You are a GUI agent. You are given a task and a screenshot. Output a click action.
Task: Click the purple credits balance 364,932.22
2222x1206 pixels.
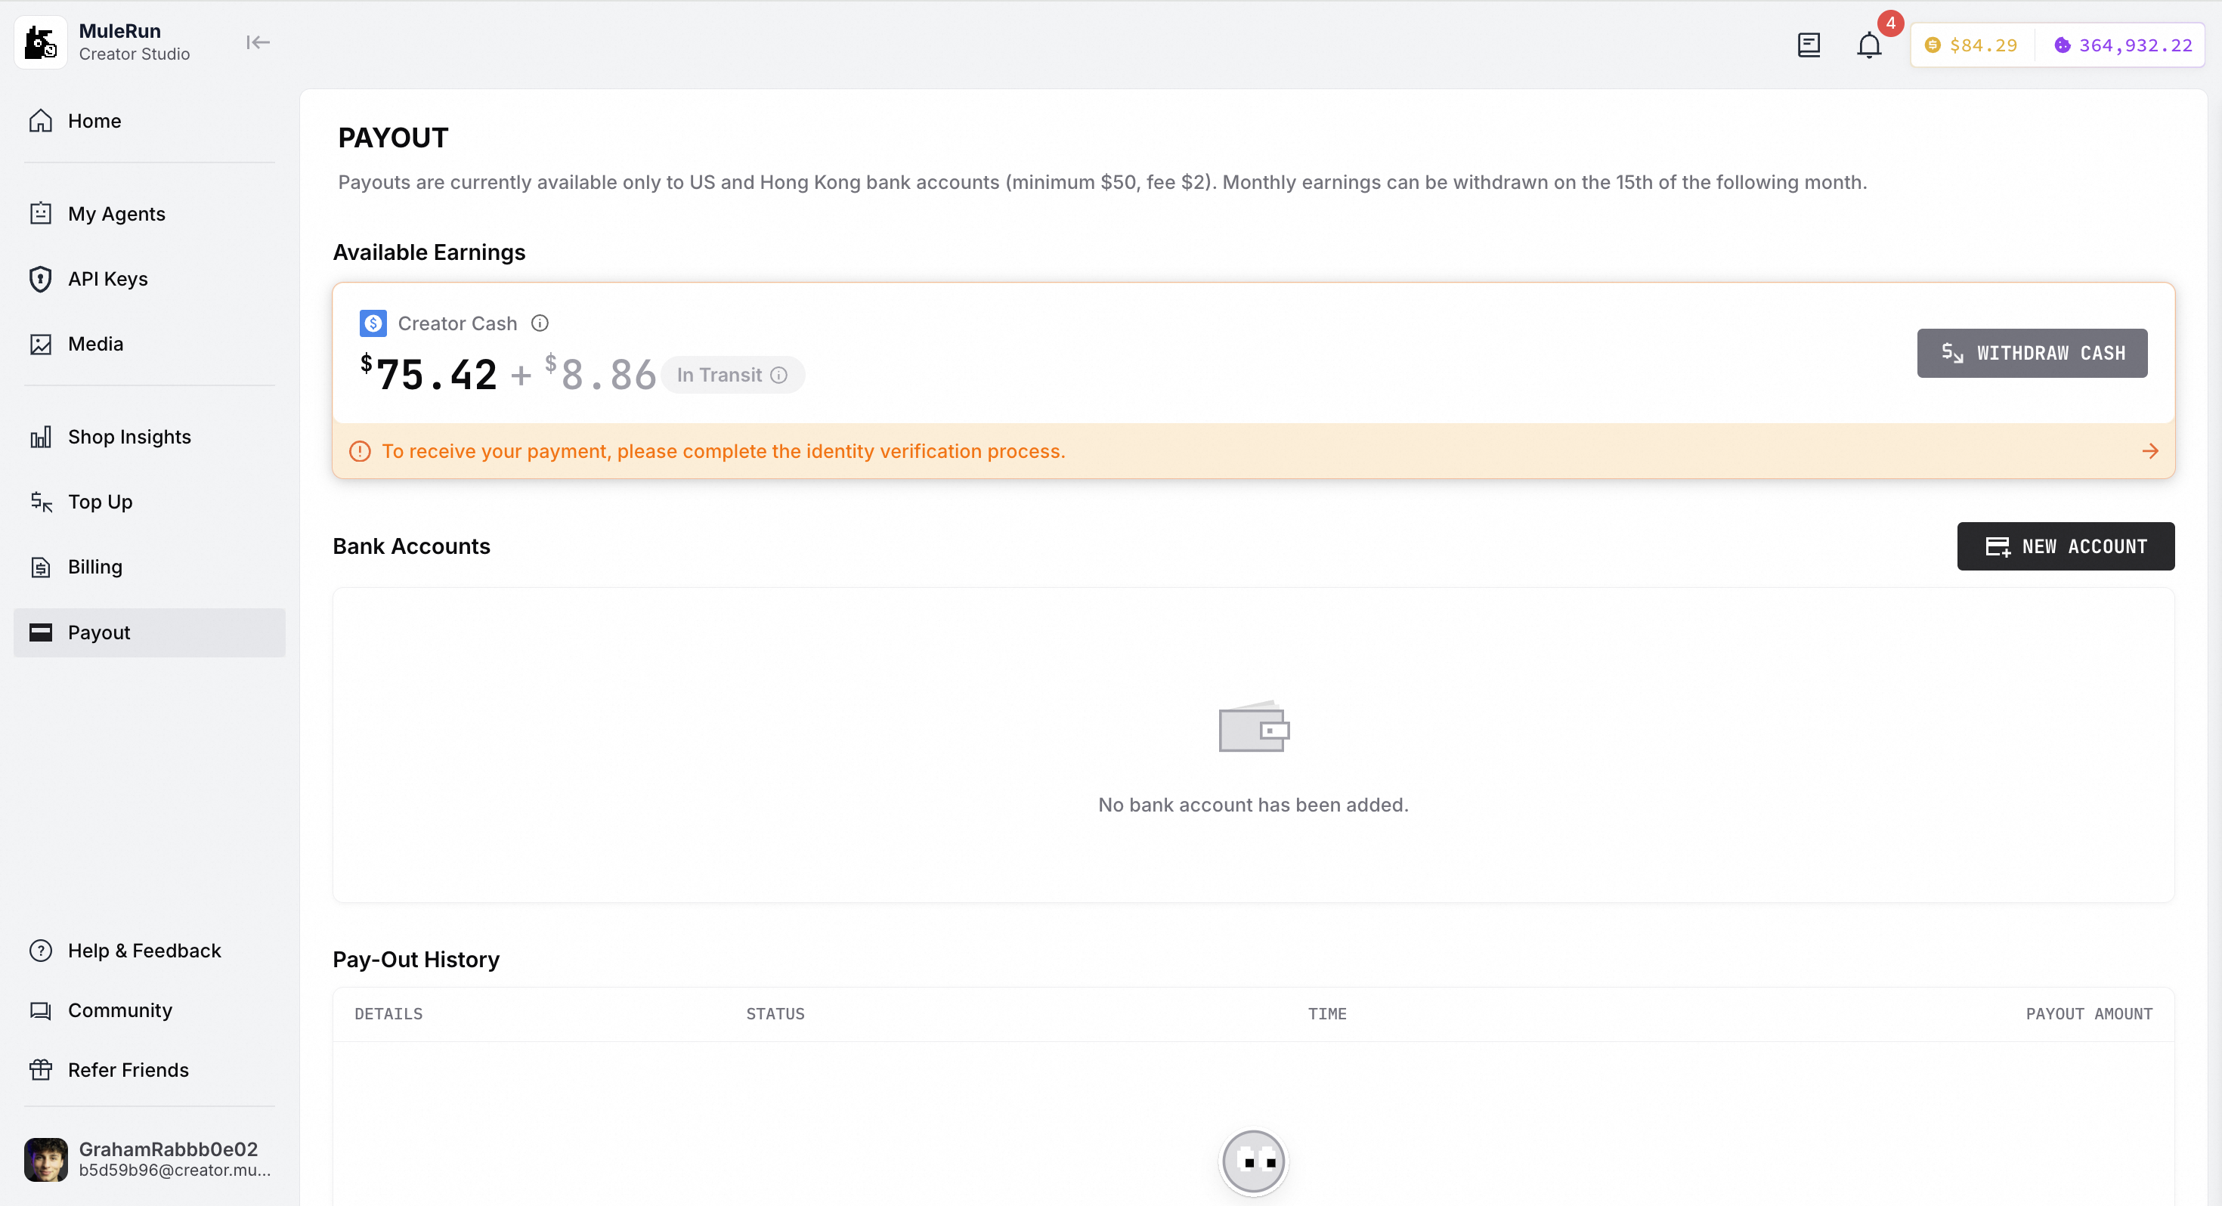pyautogui.click(x=2123, y=45)
